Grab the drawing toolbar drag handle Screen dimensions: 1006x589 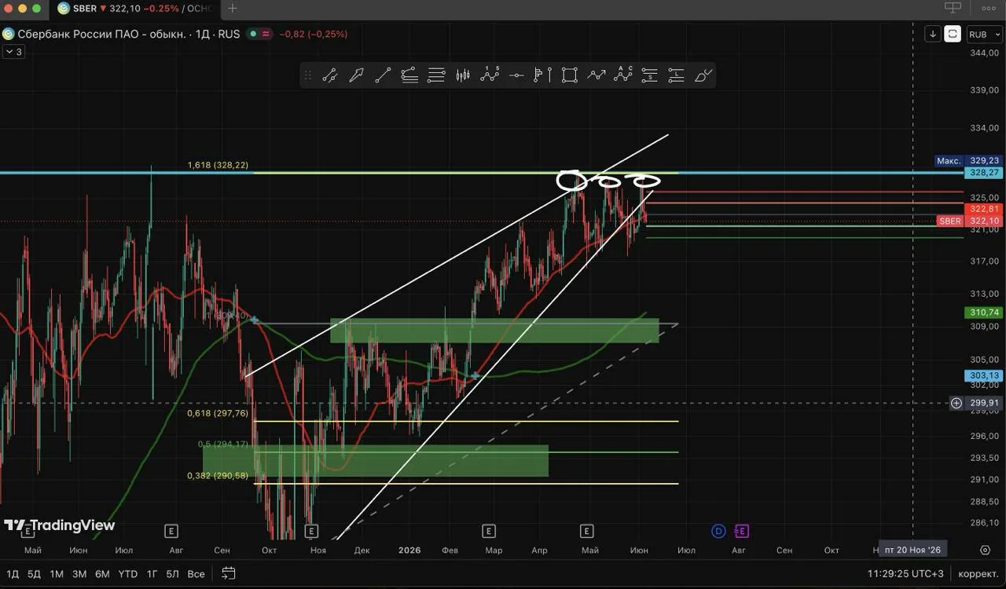click(x=307, y=75)
